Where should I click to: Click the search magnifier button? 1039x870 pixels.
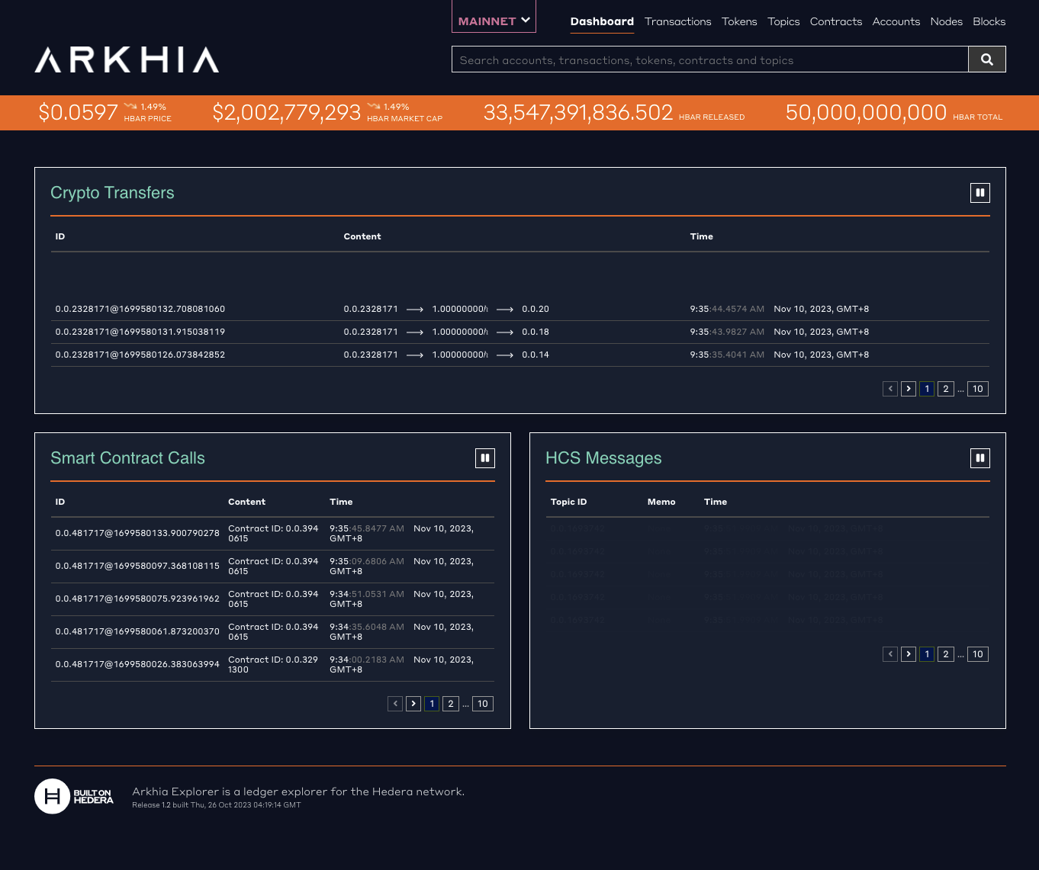[x=986, y=59]
